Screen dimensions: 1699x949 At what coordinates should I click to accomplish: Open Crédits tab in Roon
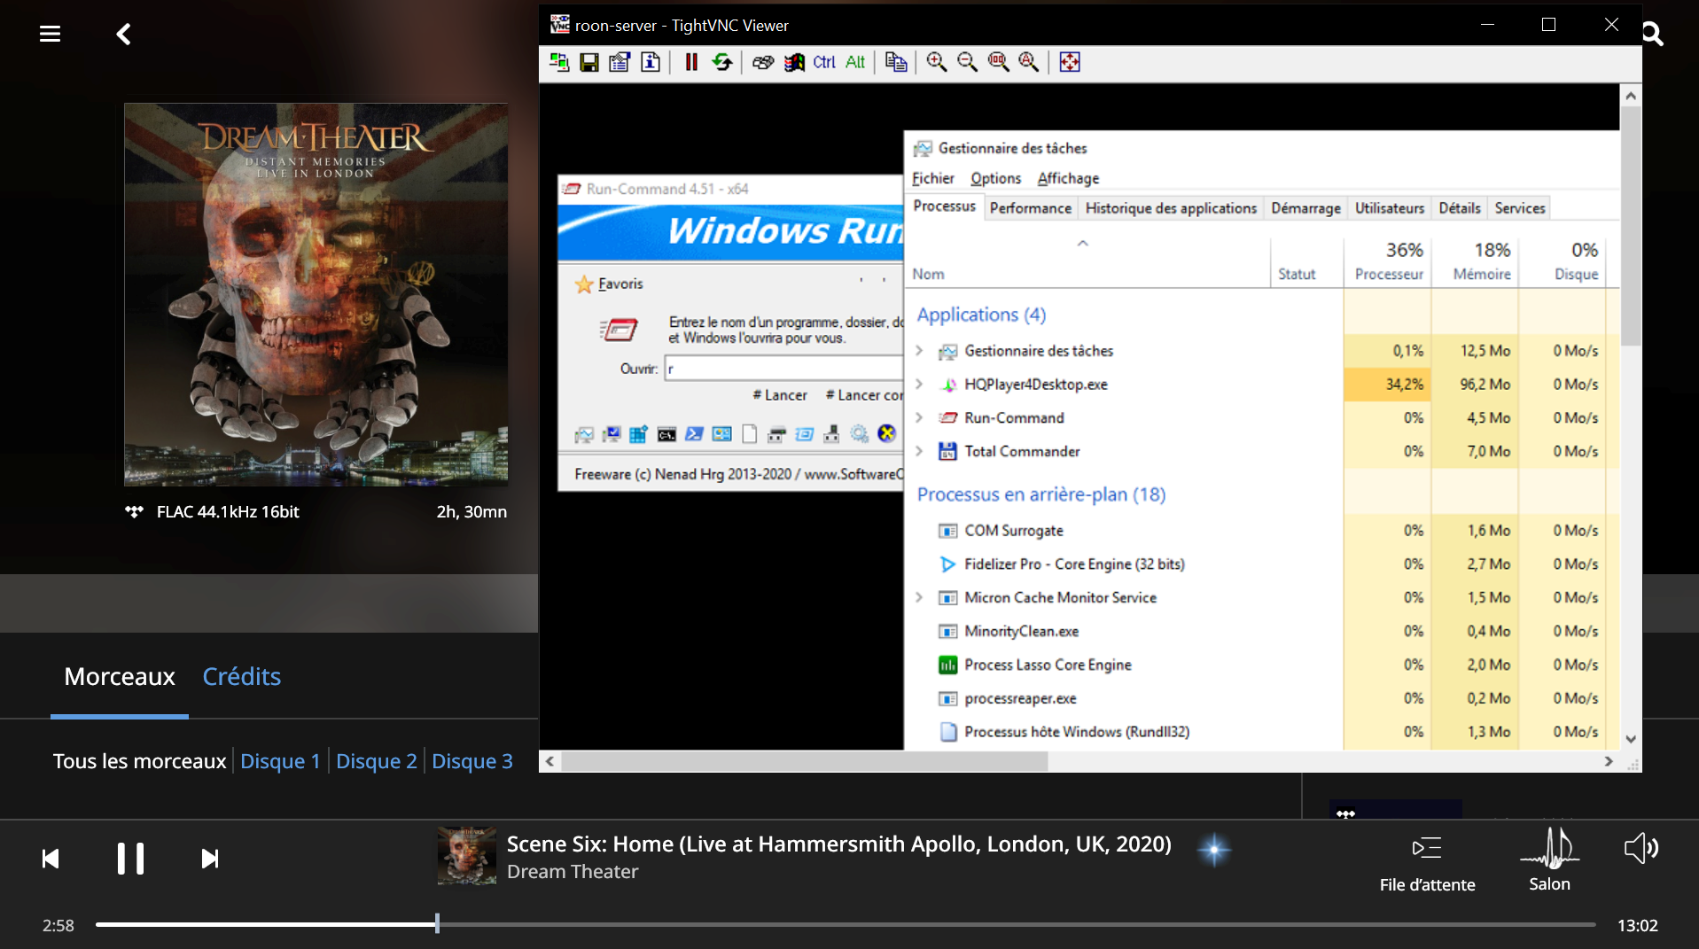point(241,676)
